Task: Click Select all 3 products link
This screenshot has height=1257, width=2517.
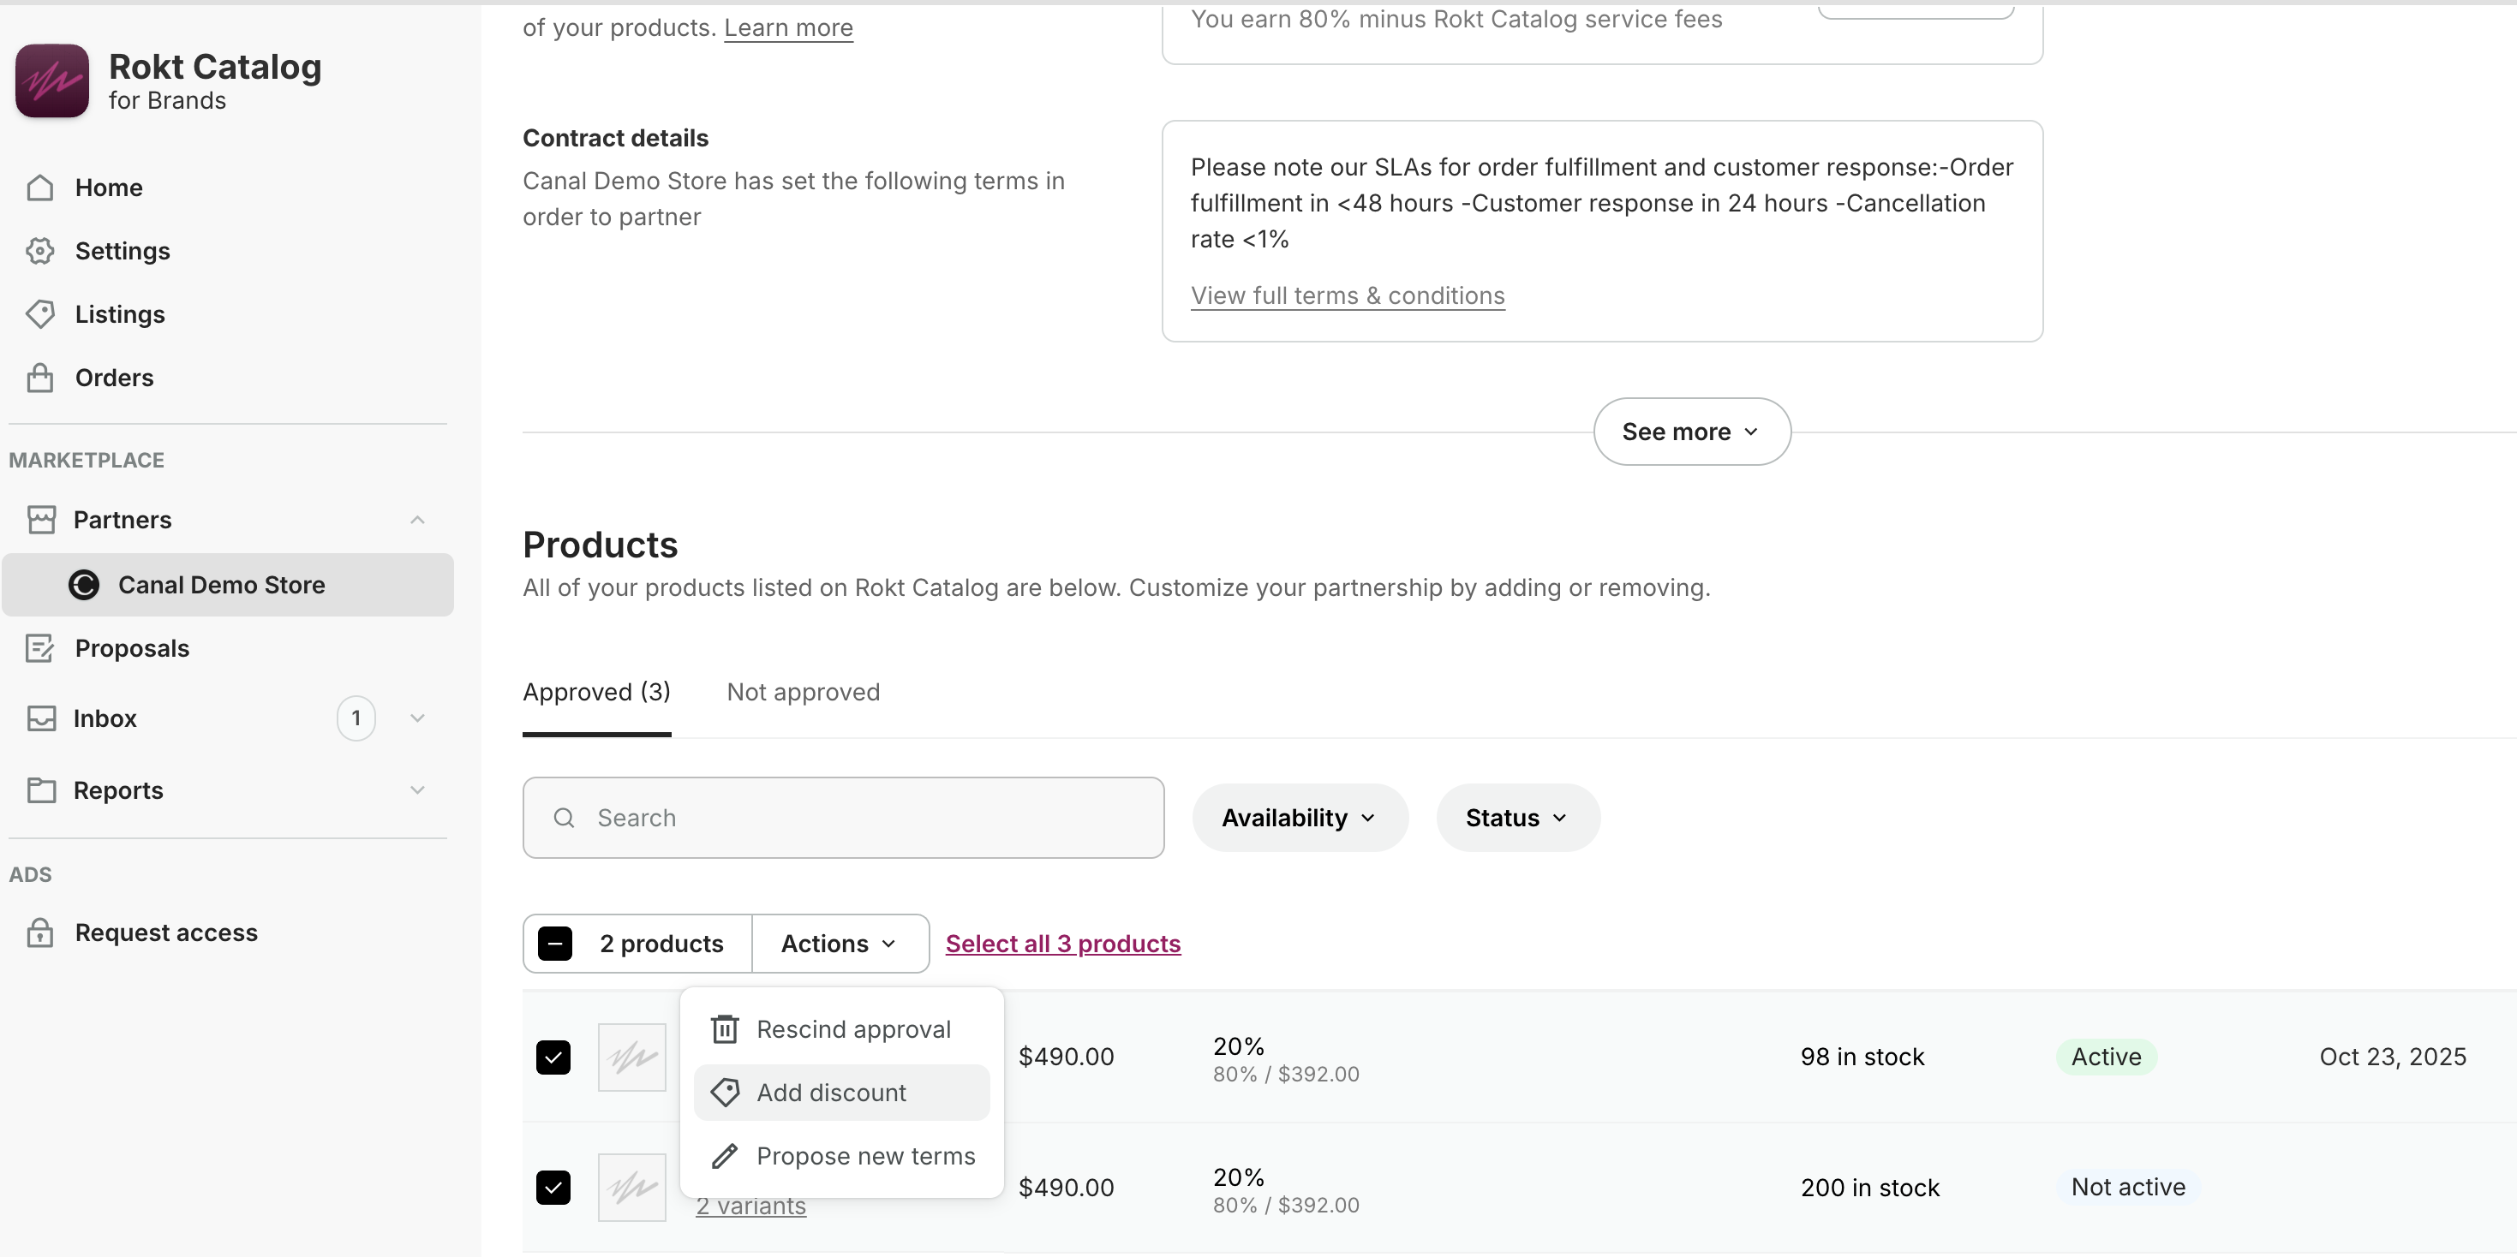Action: click(1063, 944)
